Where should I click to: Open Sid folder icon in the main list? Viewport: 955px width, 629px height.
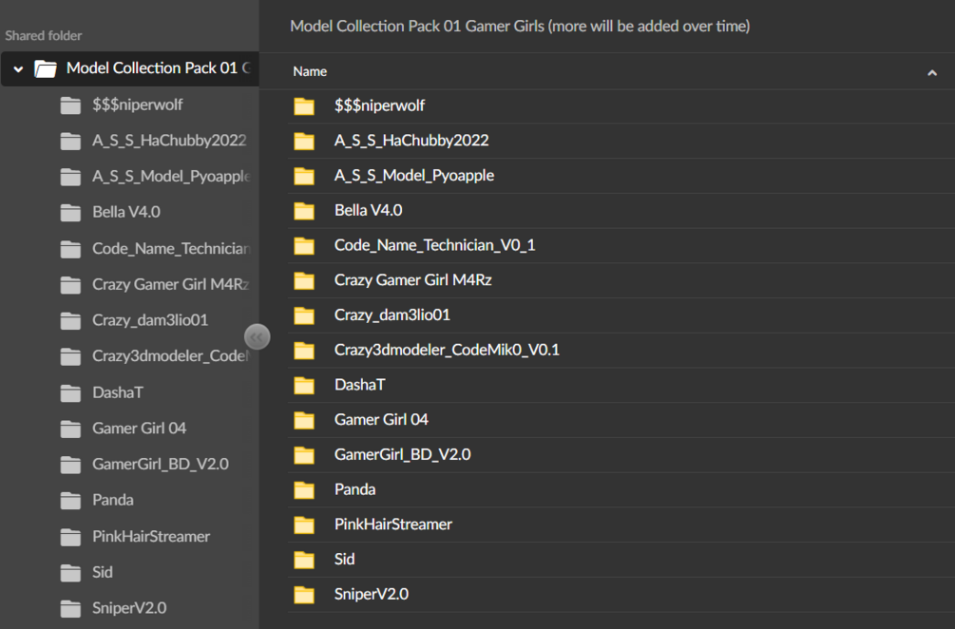click(304, 560)
